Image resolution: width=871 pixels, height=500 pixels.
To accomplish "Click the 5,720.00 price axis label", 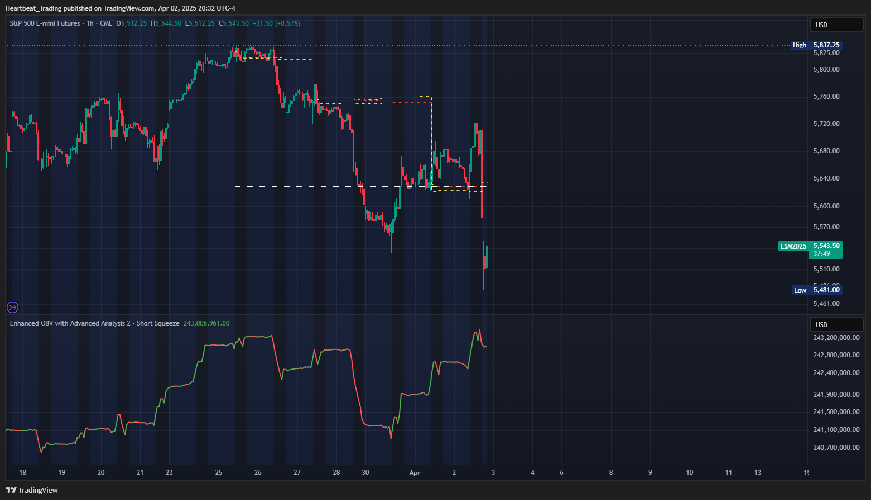I will click(826, 124).
